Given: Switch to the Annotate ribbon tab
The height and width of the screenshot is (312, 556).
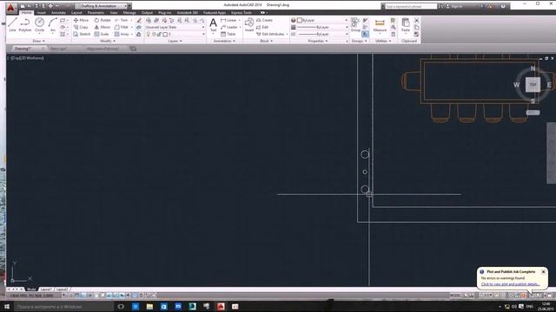Looking at the screenshot, I should [58, 13].
